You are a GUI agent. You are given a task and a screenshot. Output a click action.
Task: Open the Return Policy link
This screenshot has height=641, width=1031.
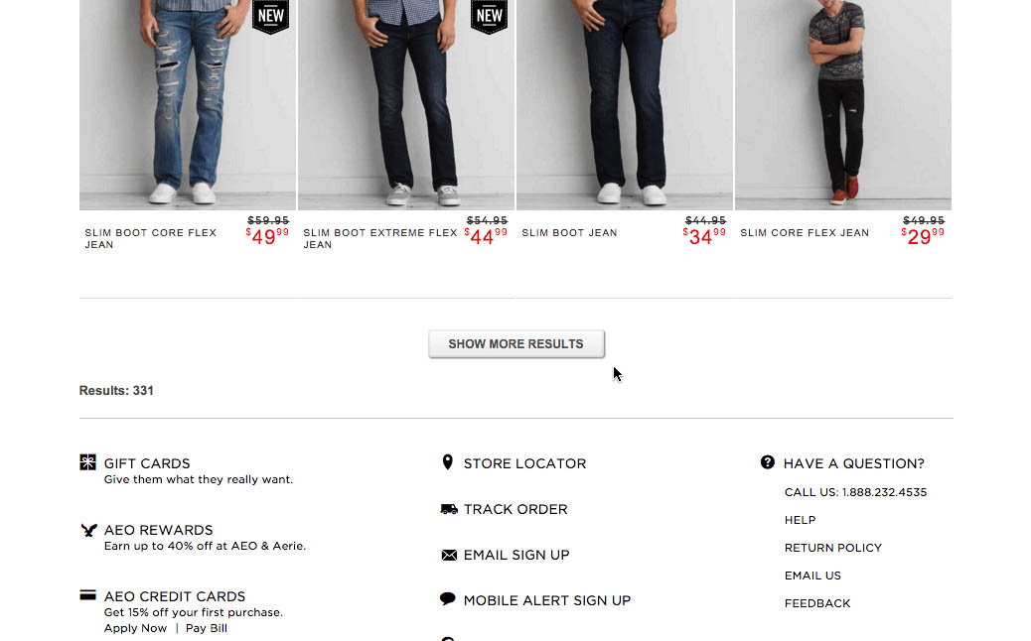(x=832, y=548)
